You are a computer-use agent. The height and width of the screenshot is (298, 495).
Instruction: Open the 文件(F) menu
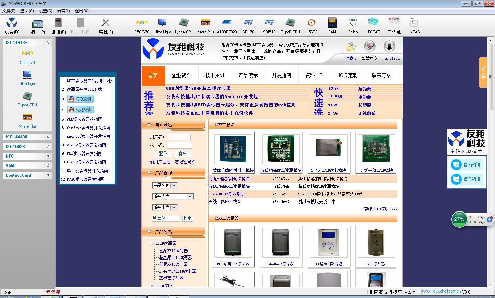(9, 11)
